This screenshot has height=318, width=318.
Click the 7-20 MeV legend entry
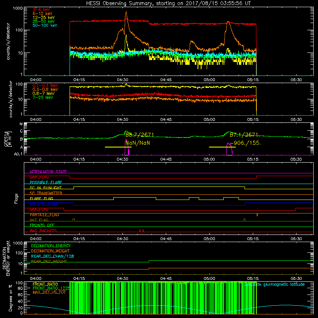[43, 97]
